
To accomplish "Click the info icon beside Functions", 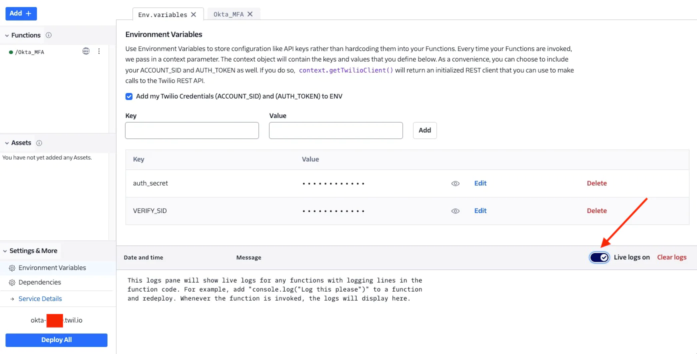I will [48, 35].
